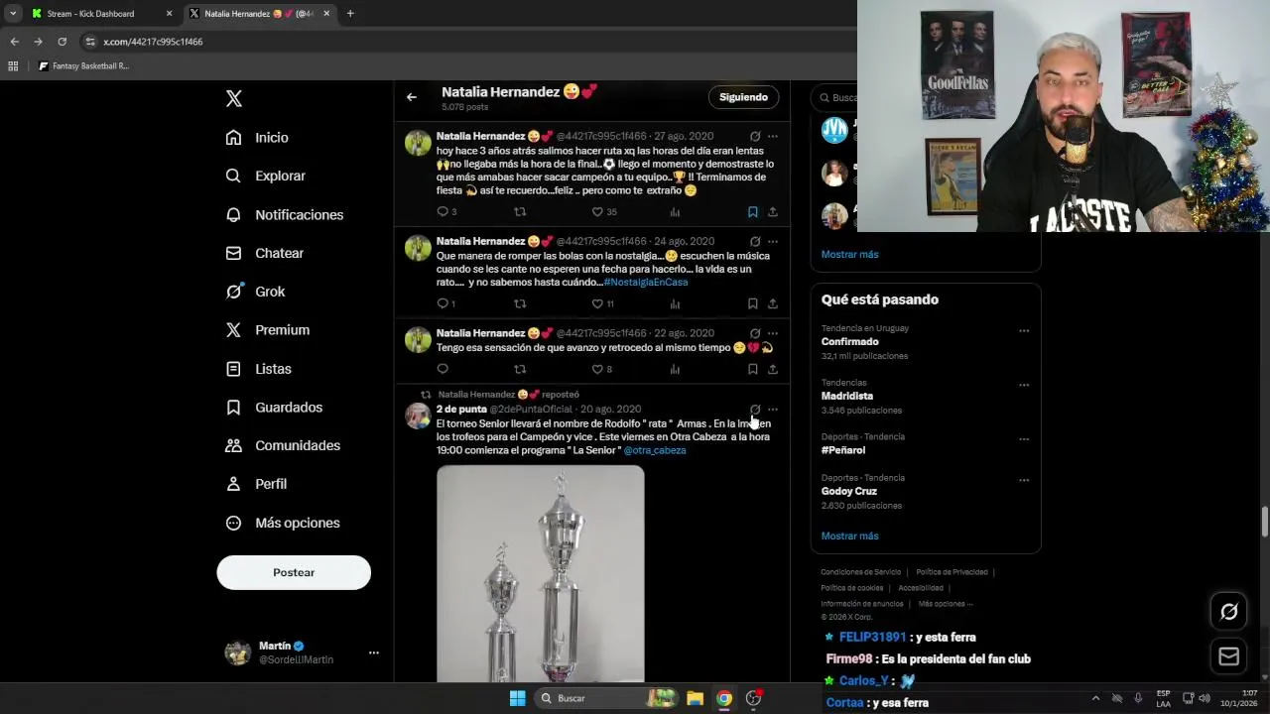Viewport: 1270px width, 714px height.
Task: Open Perfil in the sidebar
Action: tap(256, 484)
